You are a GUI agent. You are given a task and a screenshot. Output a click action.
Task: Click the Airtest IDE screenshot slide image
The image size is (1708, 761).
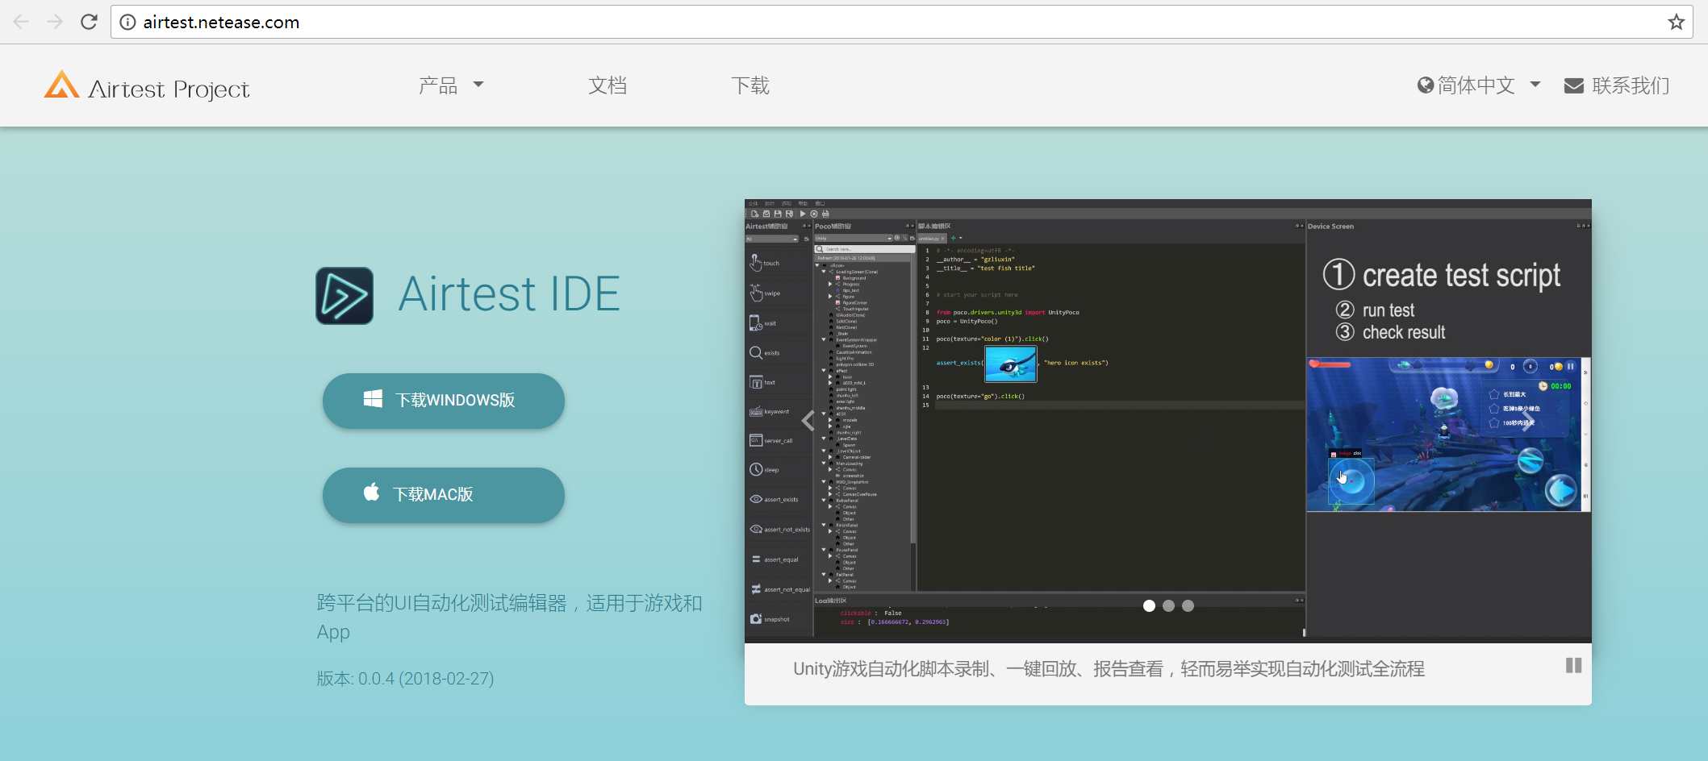[x=1167, y=420]
